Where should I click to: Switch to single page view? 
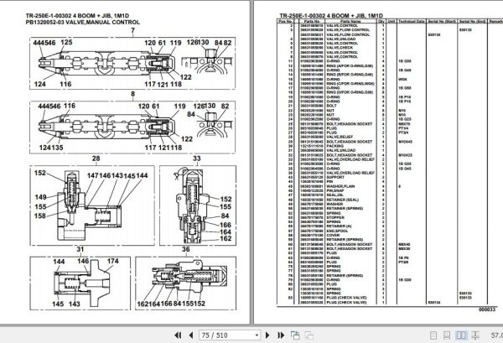pos(433,335)
